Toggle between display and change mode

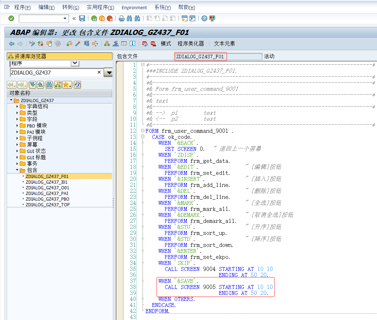[x=31, y=43]
